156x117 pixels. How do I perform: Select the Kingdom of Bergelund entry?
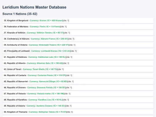click(x=78, y=21)
